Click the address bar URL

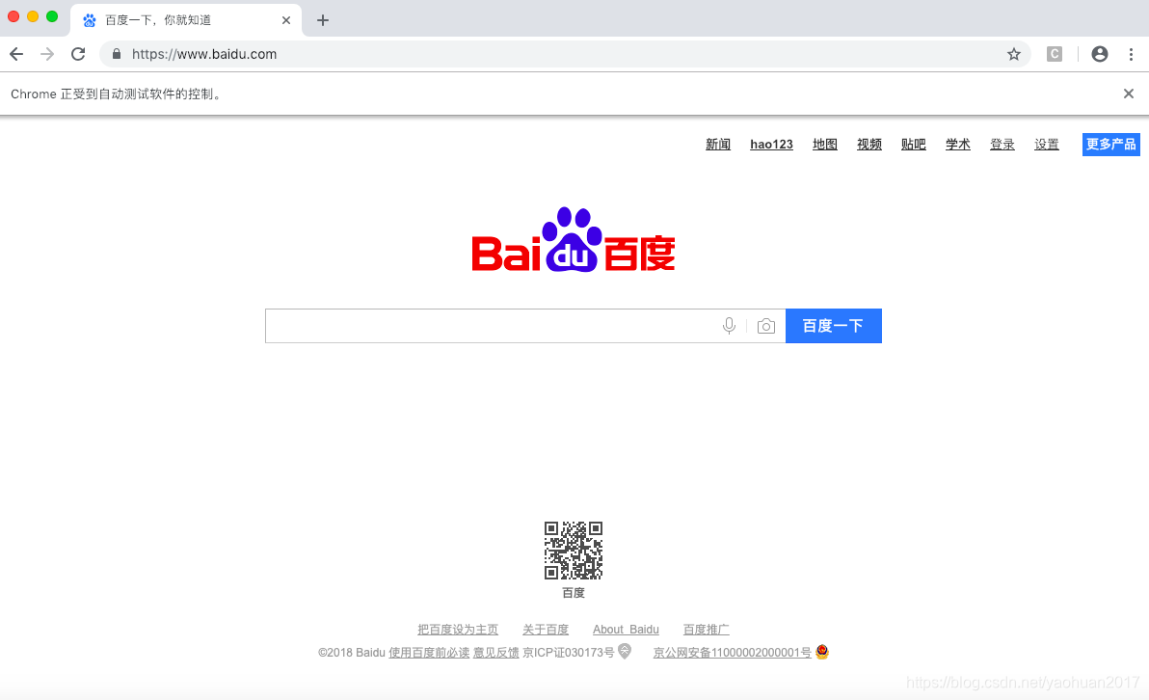(x=204, y=54)
